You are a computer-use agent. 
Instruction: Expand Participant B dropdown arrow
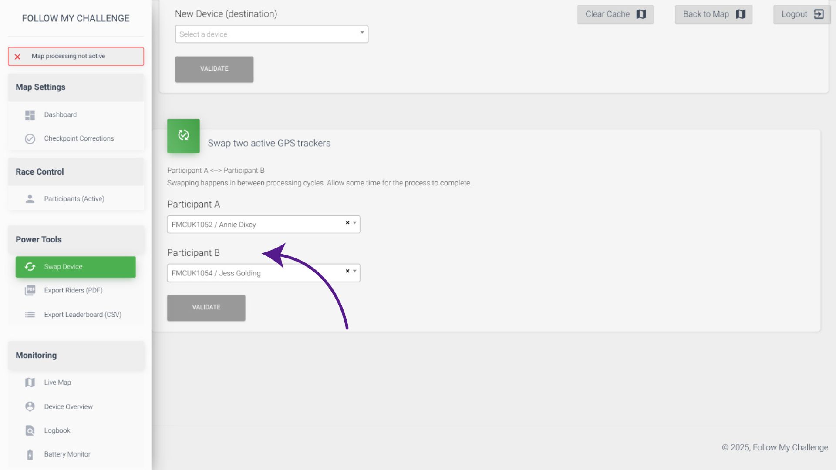click(x=355, y=271)
